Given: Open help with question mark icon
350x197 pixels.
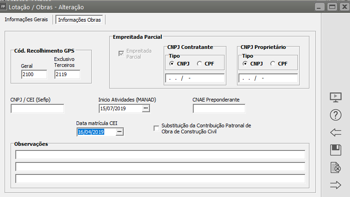Looking at the screenshot, I should click(335, 115).
